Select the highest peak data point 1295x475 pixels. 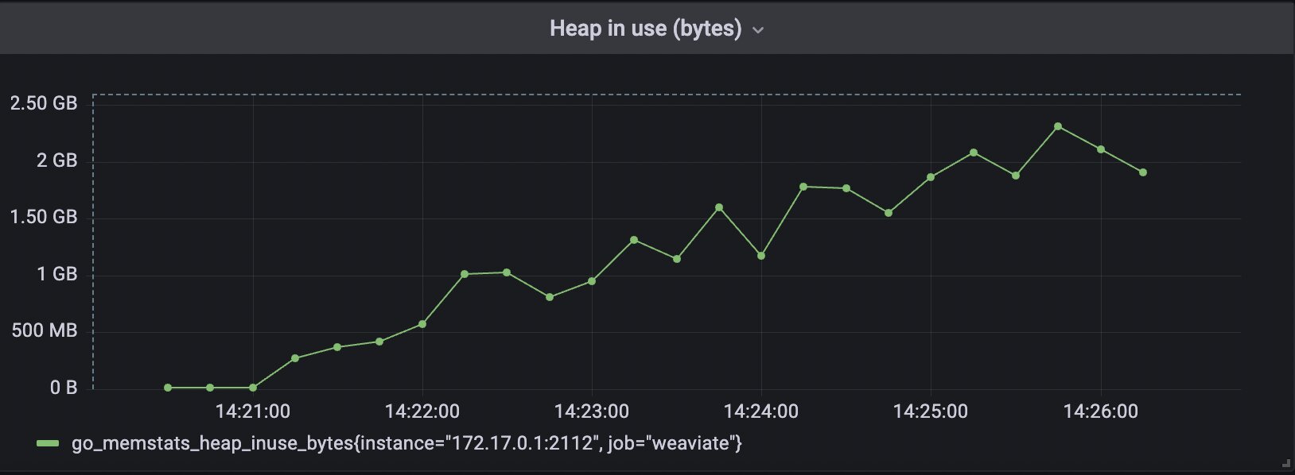1058,126
